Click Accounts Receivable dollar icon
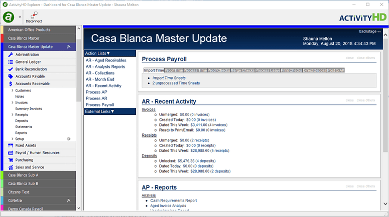The height and width of the screenshot is (217, 389). pos(11,83)
